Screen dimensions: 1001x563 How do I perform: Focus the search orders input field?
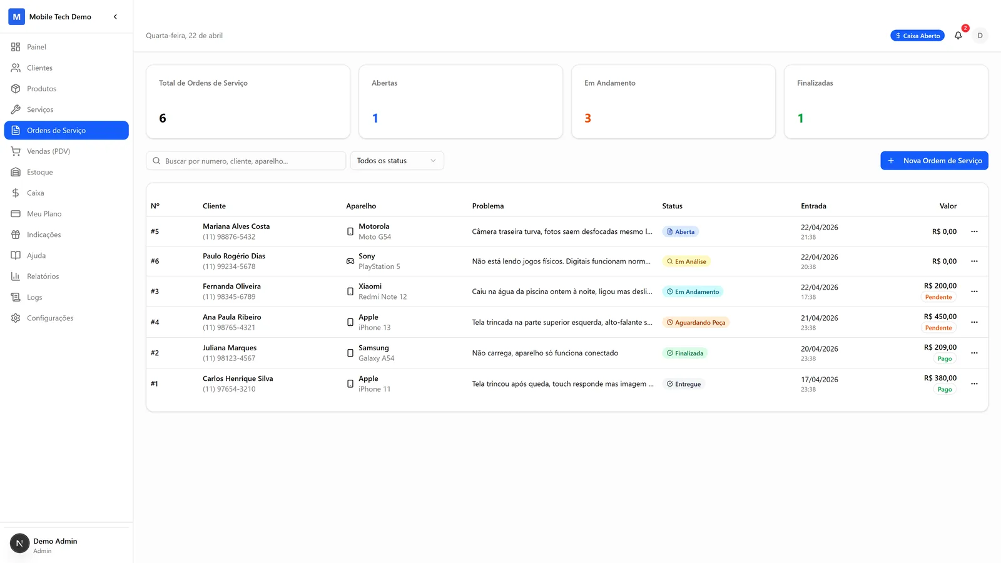coord(246,161)
